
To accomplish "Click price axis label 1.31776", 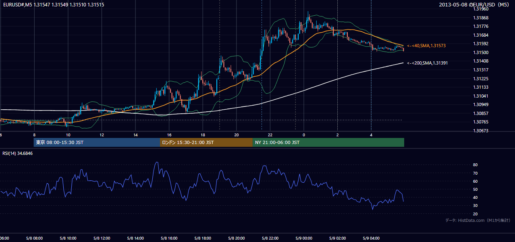I will point(481,26).
